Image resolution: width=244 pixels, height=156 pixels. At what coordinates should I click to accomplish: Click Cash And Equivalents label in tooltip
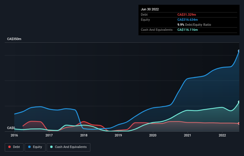click(x=157, y=30)
